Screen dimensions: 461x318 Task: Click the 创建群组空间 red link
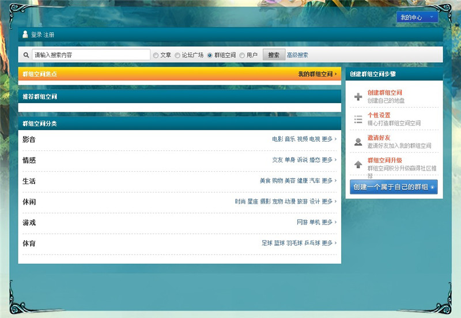click(384, 93)
